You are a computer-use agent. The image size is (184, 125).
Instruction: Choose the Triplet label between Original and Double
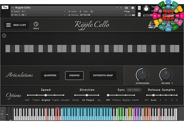[x=56, y=100]
